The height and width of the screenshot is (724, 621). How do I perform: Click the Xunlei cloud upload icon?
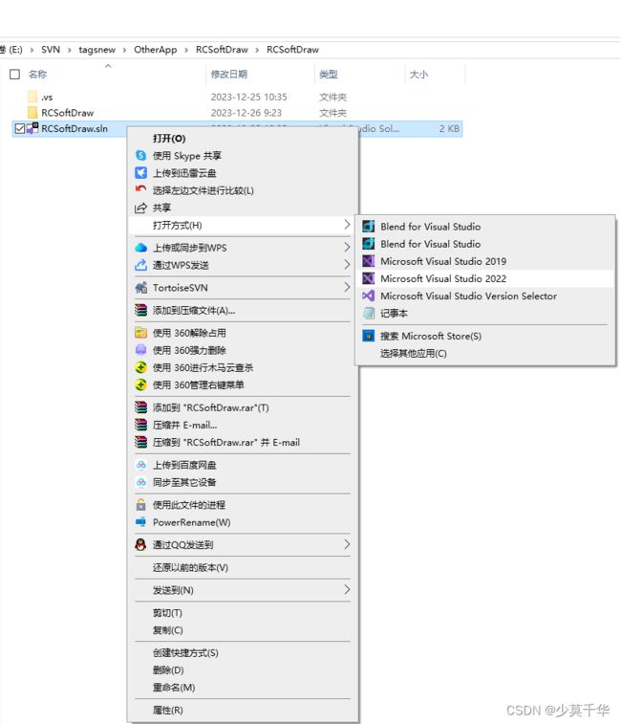click(140, 173)
